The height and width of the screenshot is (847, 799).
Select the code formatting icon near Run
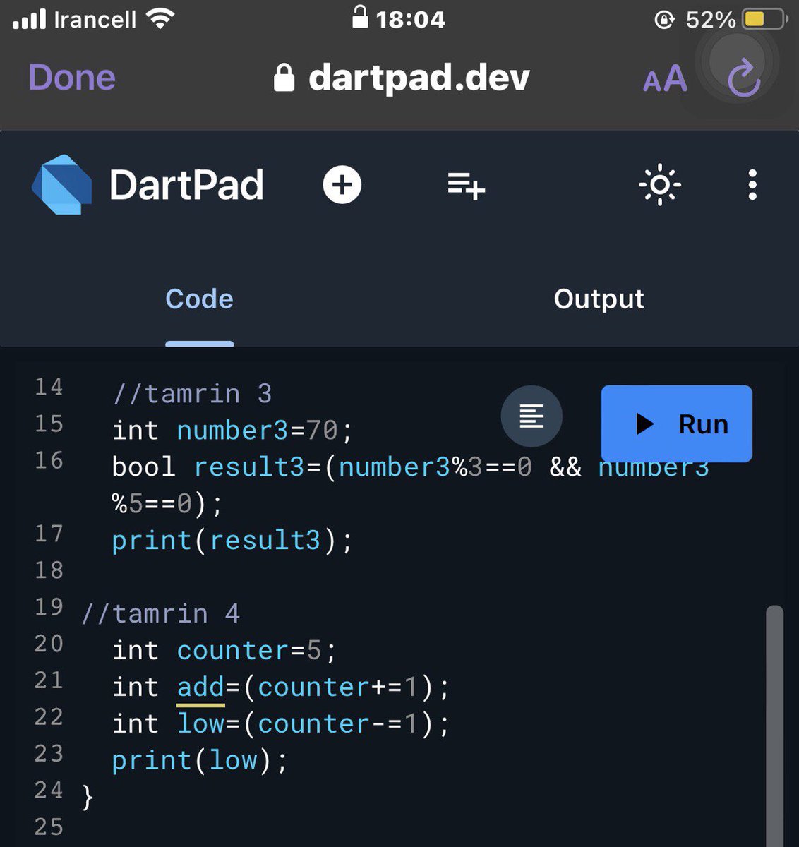click(x=531, y=416)
